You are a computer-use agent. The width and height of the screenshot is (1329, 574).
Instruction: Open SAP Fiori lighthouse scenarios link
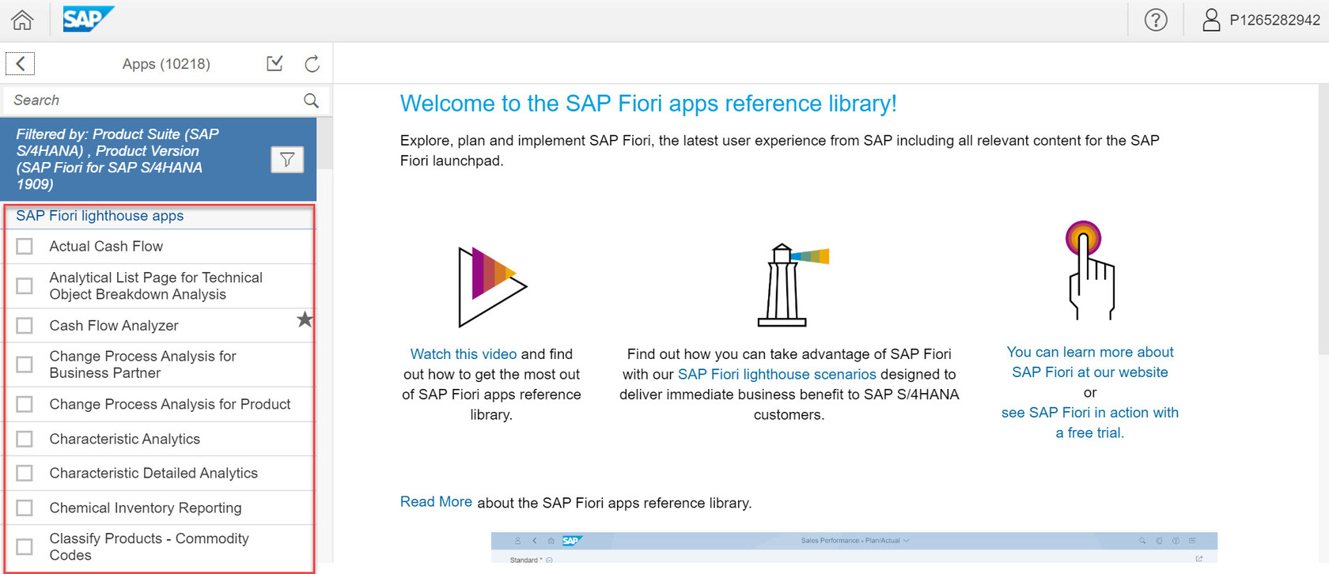pyautogui.click(x=777, y=374)
